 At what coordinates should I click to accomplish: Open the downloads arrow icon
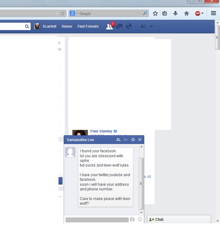pyautogui.click(x=175, y=13)
